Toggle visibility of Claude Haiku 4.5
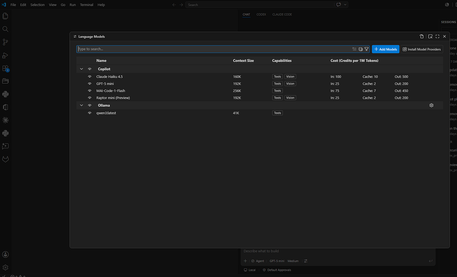 point(89,77)
